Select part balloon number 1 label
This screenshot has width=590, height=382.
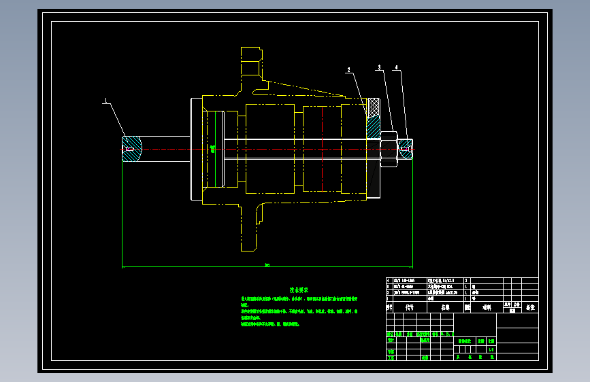(106, 101)
